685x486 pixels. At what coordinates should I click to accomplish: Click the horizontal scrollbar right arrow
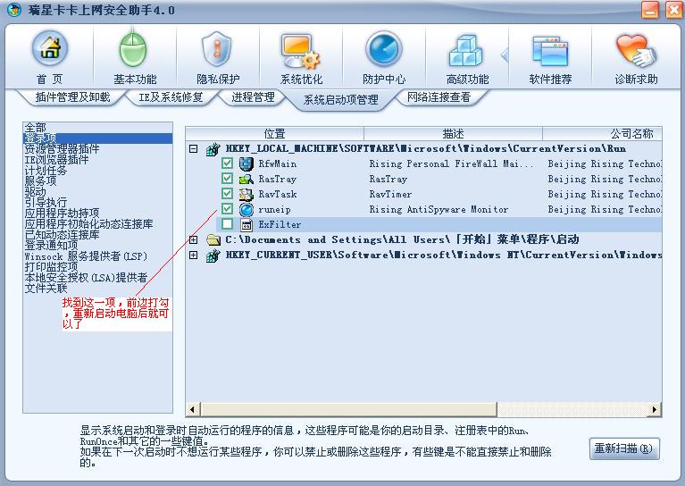(x=655, y=409)
